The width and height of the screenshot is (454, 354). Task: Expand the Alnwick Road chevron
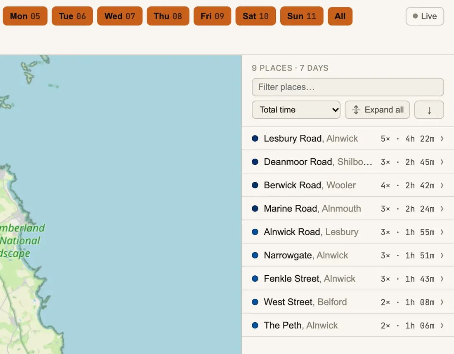point(442,232)
